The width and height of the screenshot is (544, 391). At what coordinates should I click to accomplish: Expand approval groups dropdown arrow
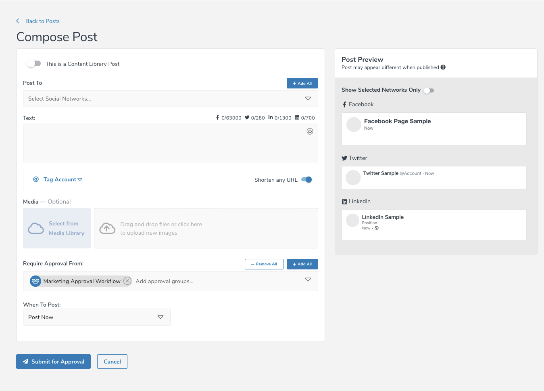coord(308,280)
